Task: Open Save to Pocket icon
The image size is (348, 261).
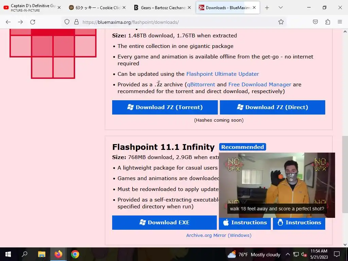Action: tap(315, 22)
